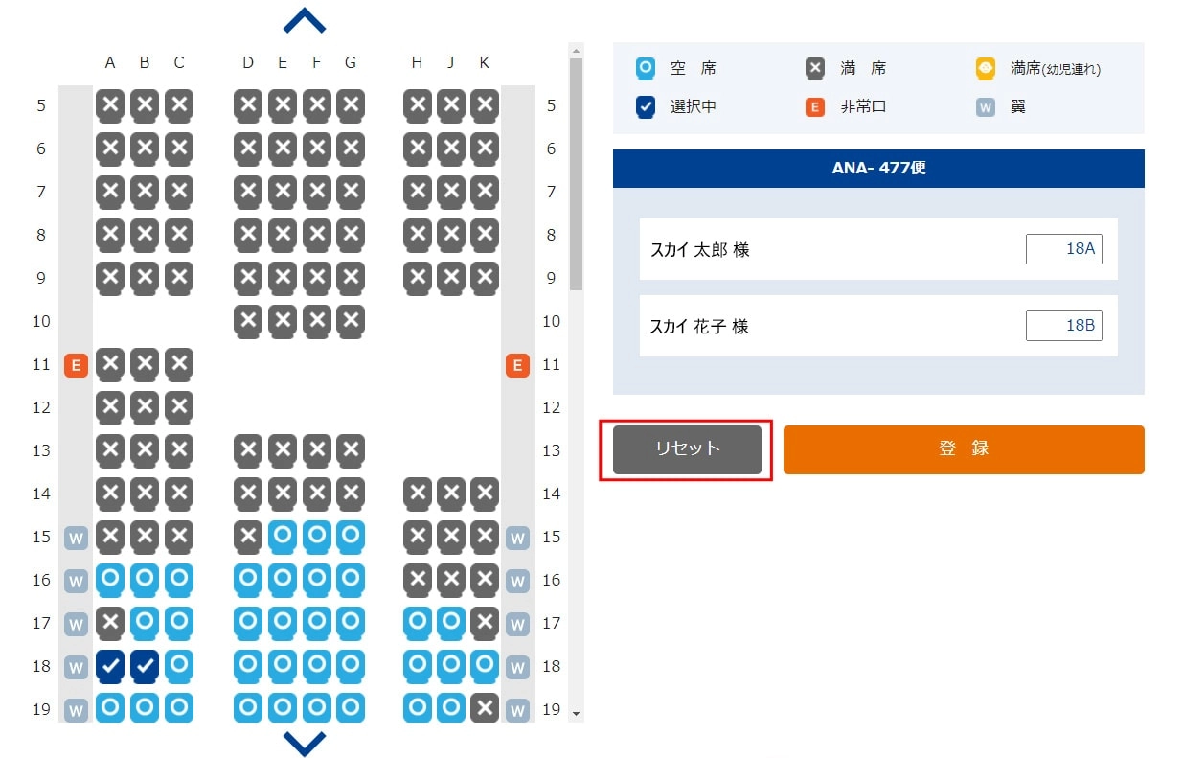
Task: Click the orange 登録 button
Action: click(964, 449)
